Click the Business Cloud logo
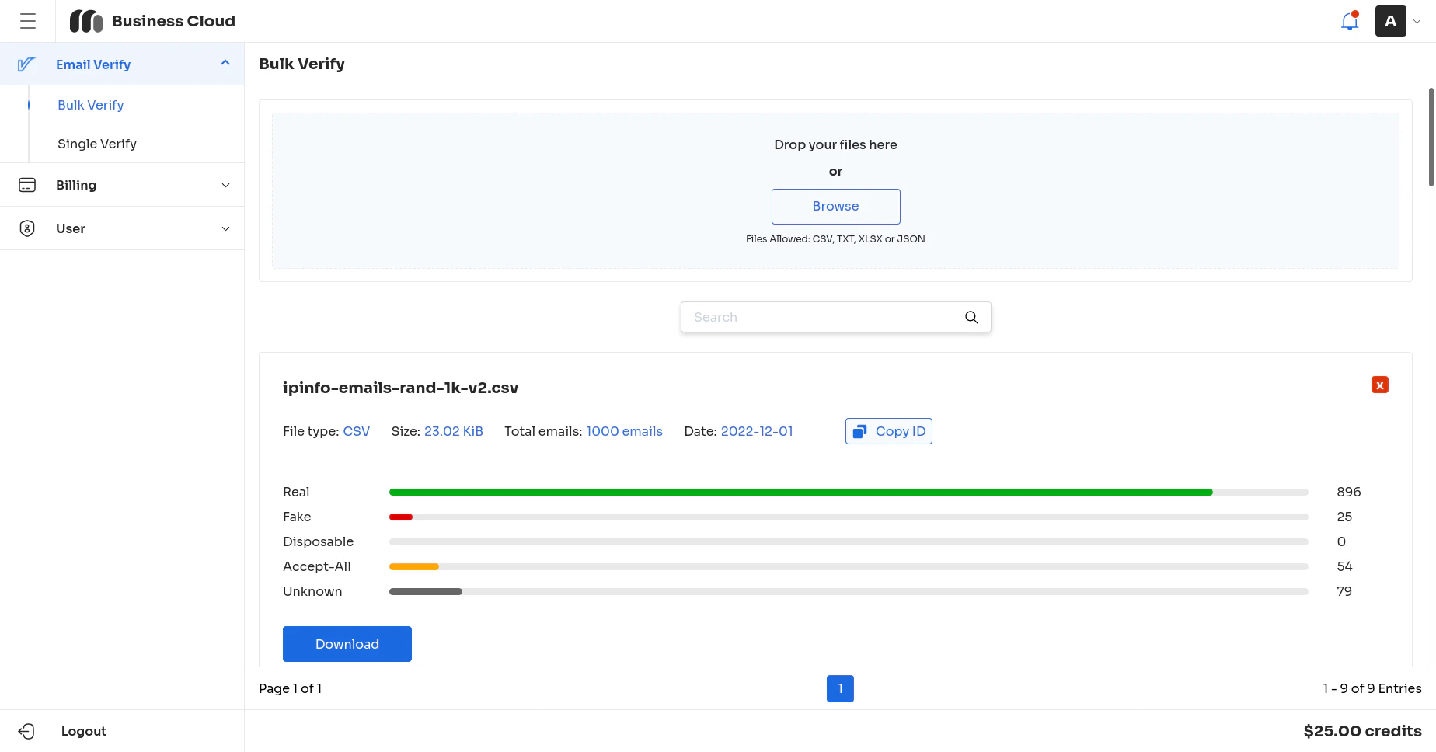This screenshot has height=752, width=1436. click(x=85, y=21)
